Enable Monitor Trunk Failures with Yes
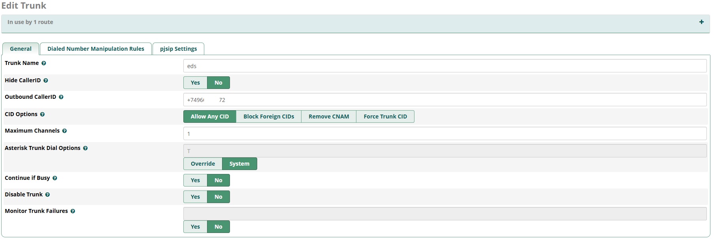Image resolution: width=714 pixels, height=244 pixels. click(x=195, y=227)
